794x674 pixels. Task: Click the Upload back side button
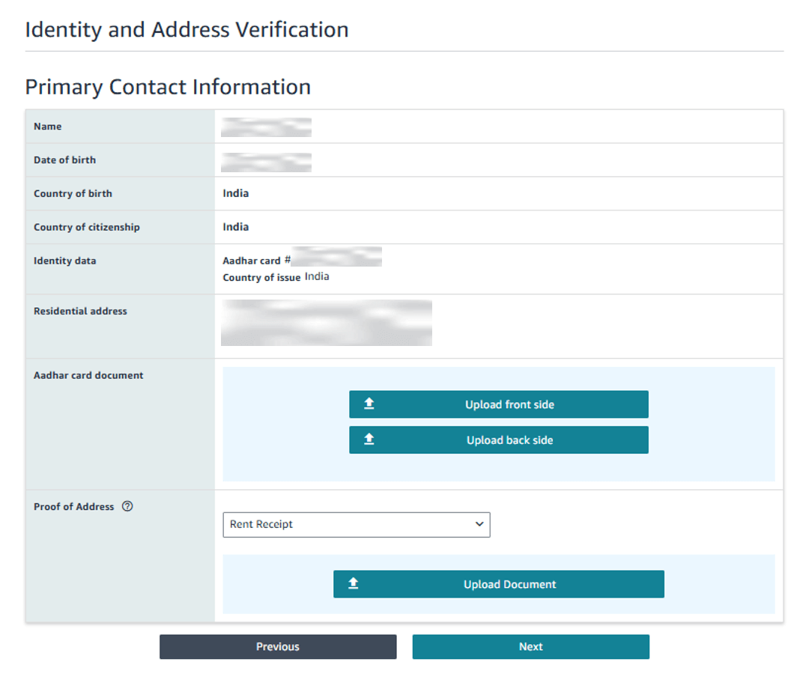point(498,440)
